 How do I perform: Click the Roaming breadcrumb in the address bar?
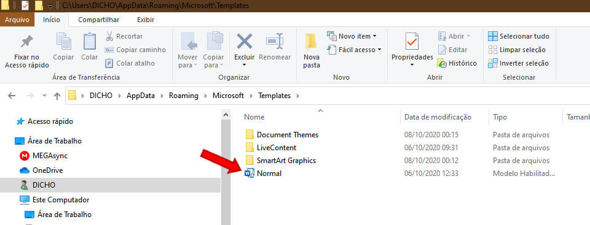[183, 96]
